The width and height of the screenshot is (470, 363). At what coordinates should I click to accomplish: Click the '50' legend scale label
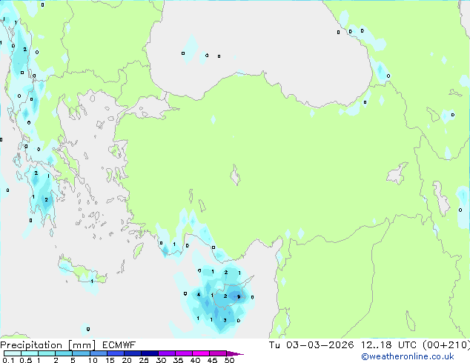(229, 360)
